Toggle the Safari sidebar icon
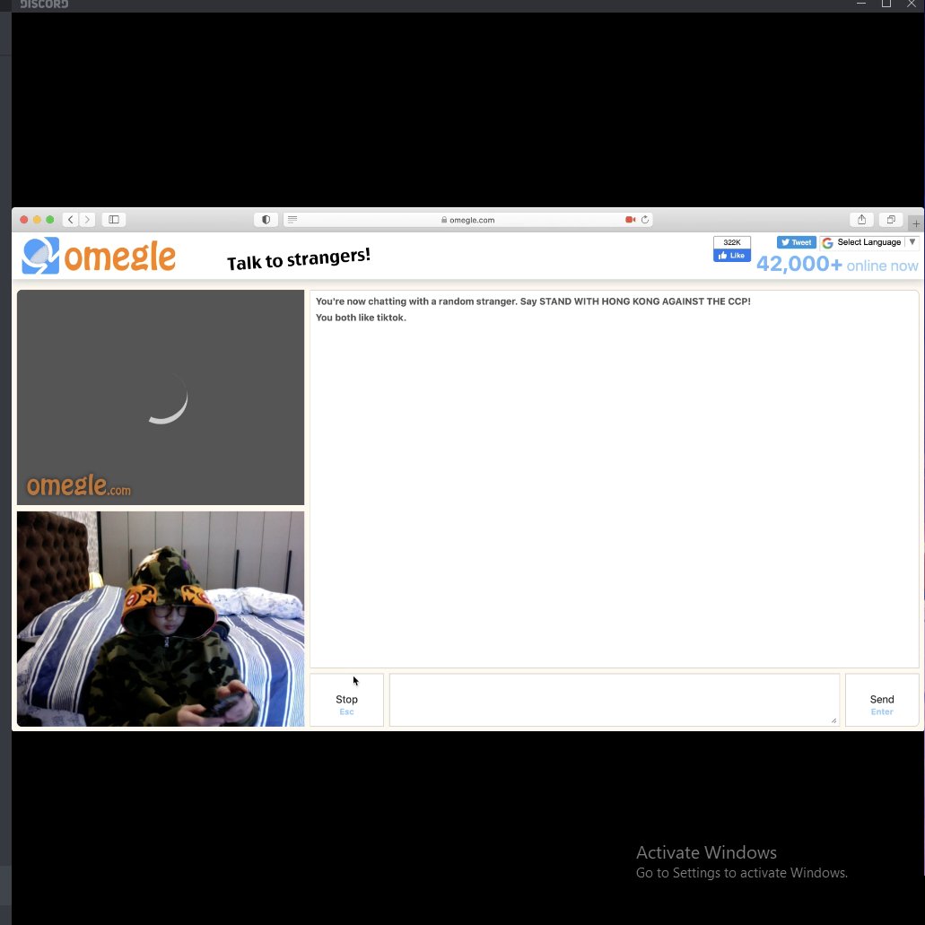 (x=114, y=220)
